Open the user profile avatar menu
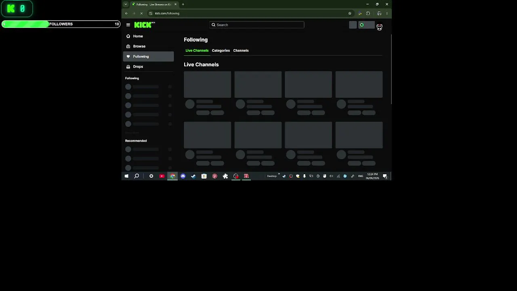517x291 pixels. point(379,26)
